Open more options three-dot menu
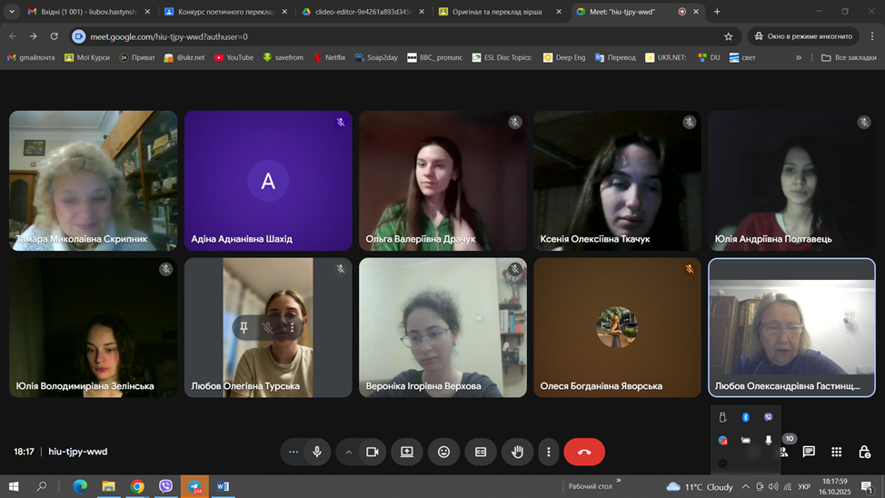Viewport: 885px width, 498px height. click(548, 452)
